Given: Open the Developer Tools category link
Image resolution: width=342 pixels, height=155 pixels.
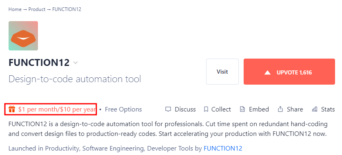Looking at the screenshot, I should pyautogui.click(x=170, y=148).
